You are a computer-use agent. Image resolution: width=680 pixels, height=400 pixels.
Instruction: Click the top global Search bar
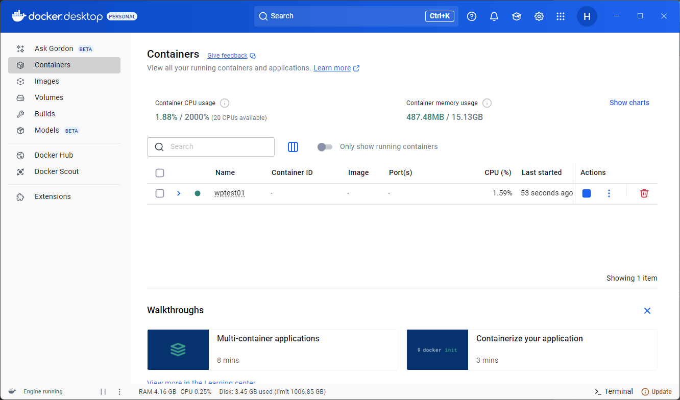point(356,16)
